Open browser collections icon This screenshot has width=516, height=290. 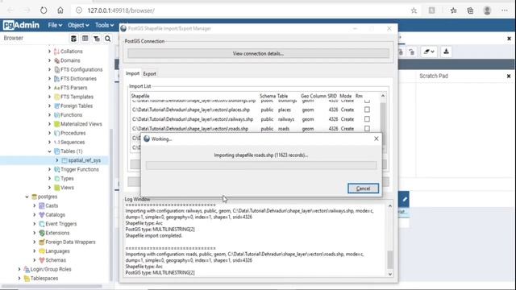coord(470,10)
